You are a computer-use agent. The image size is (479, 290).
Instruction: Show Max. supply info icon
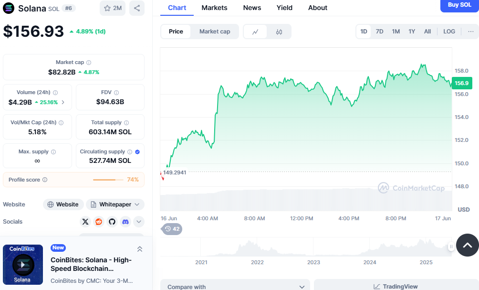click(53, 152)
